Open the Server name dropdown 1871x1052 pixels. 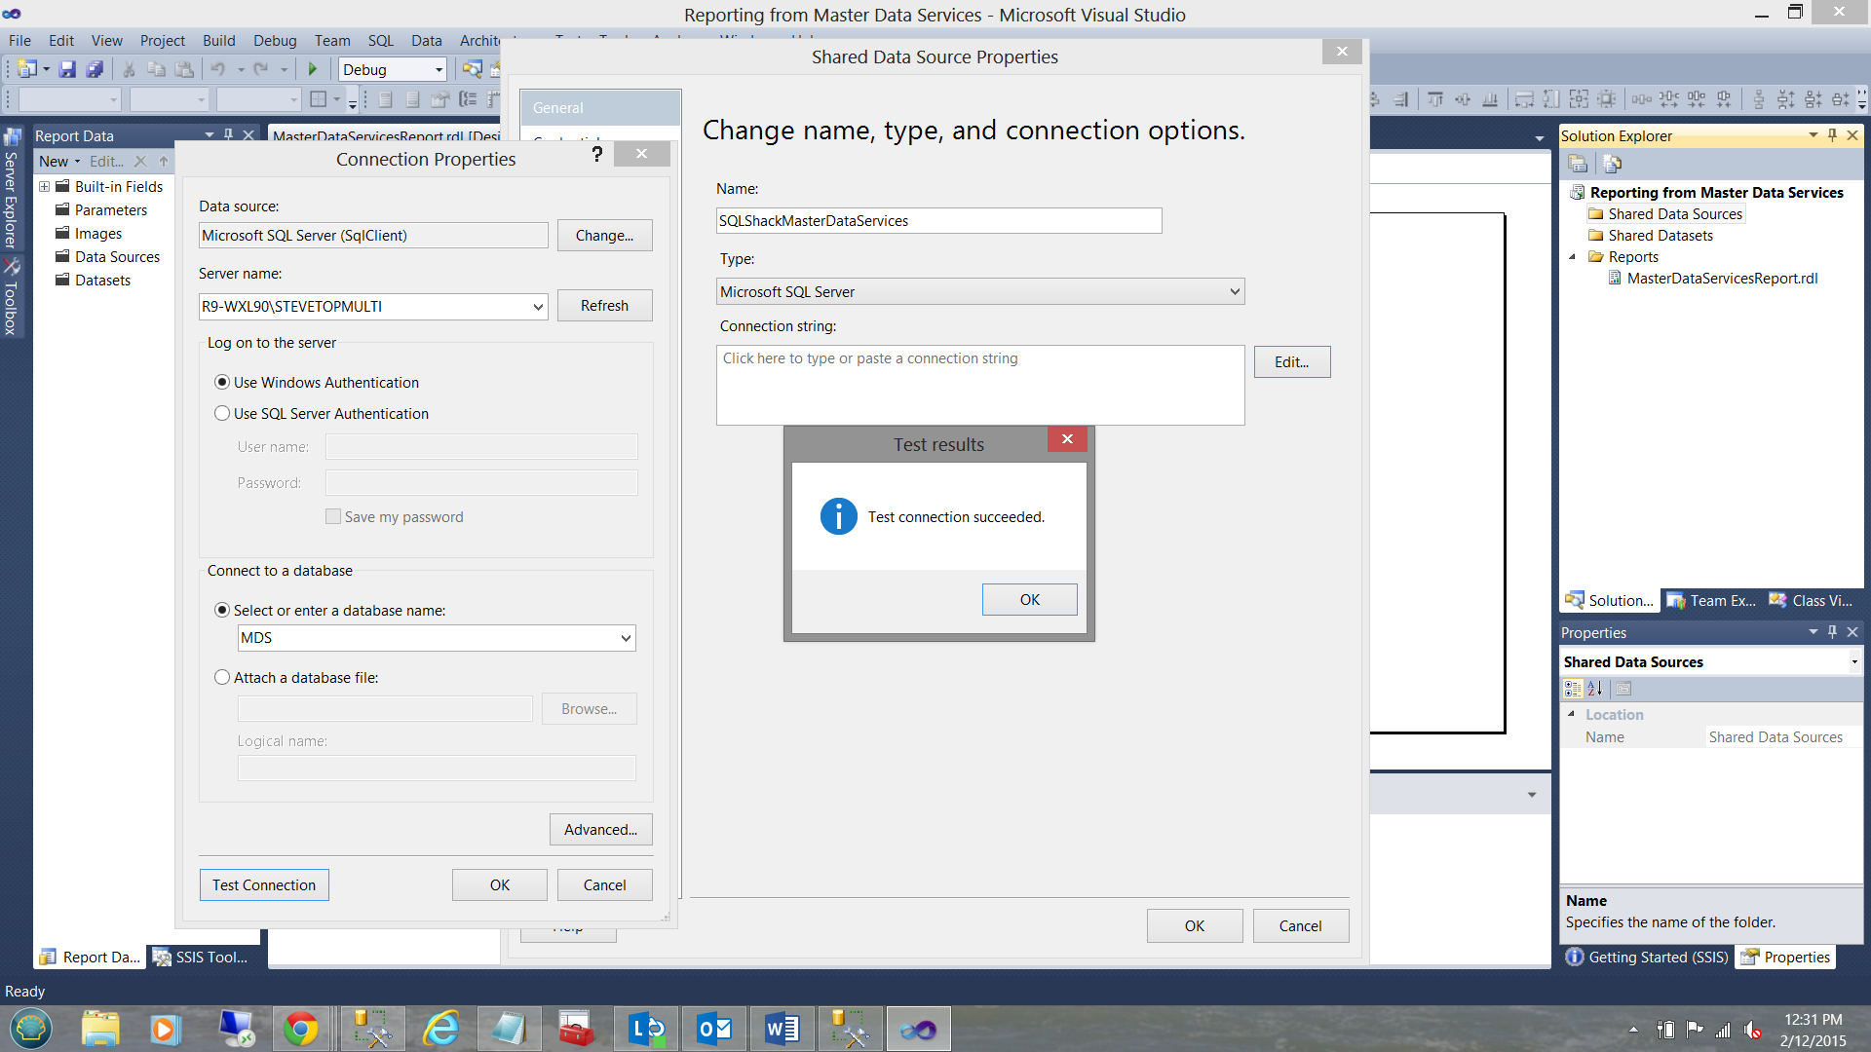tap(537, 307)
